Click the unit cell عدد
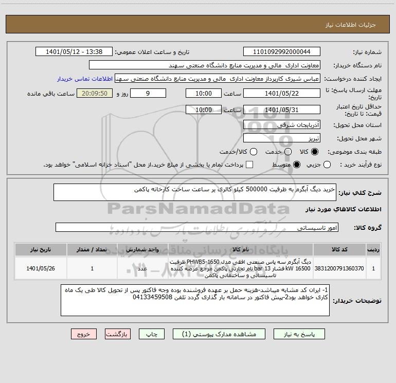396x383 pixels. click(142, 268)
